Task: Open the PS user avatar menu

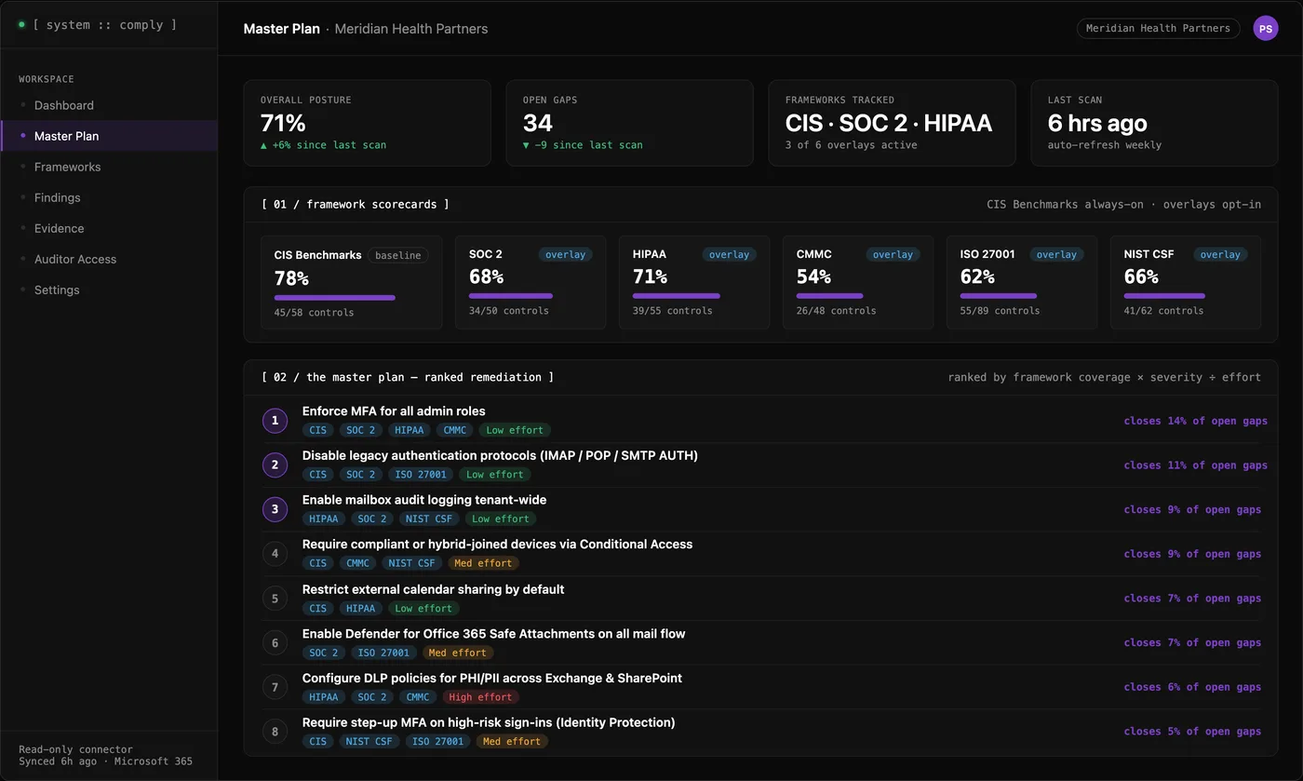Action: [x=1266, y=29]
